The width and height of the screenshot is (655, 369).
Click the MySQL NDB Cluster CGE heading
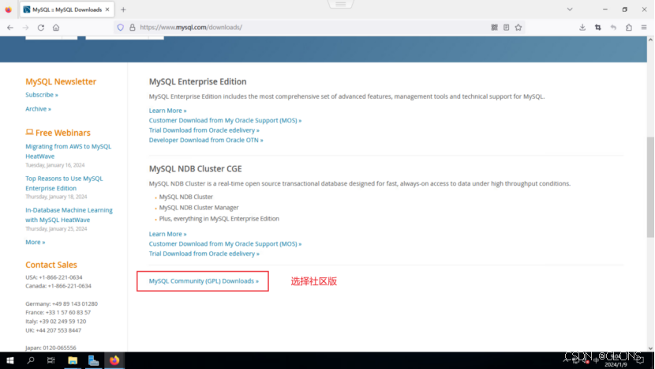point(195,168)
